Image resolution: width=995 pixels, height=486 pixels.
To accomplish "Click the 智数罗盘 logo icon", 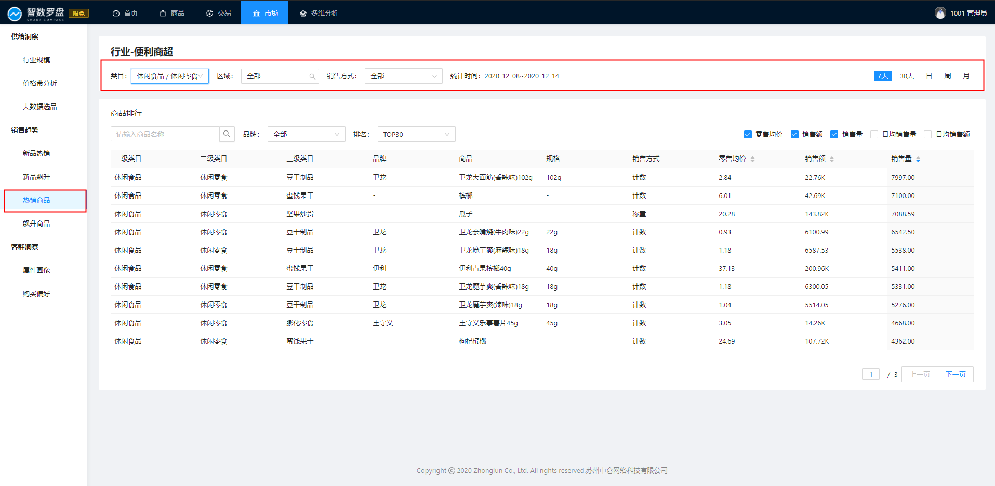I will pyautogui.click(x=15, y=14).
